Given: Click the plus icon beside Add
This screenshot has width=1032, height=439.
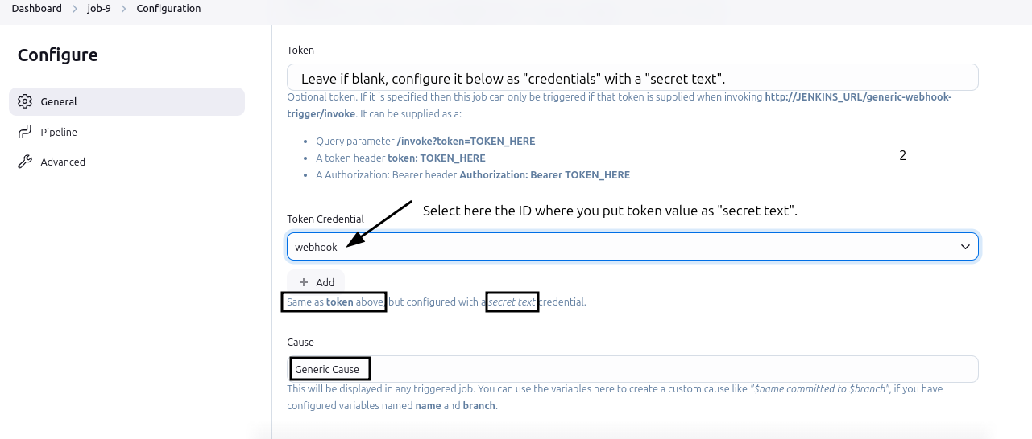Looking at the screenshot, I should coord(304,282).
